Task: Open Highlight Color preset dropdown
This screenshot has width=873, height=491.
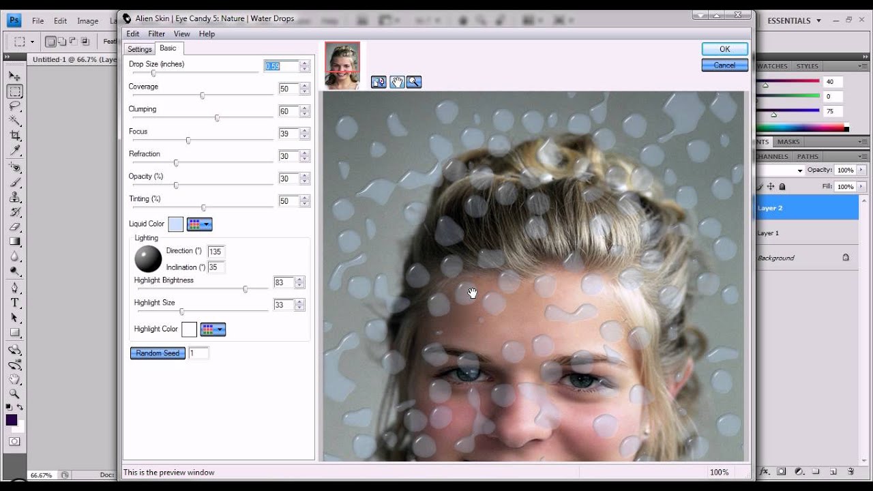Action: click(x=213, y=329)
